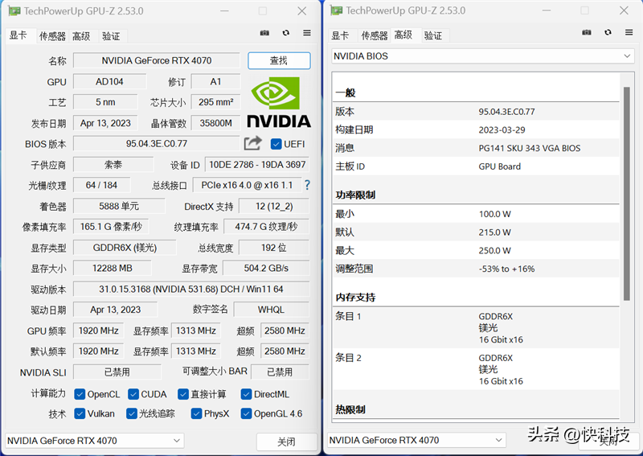Click the 查找 lookup button

(279, 61)
